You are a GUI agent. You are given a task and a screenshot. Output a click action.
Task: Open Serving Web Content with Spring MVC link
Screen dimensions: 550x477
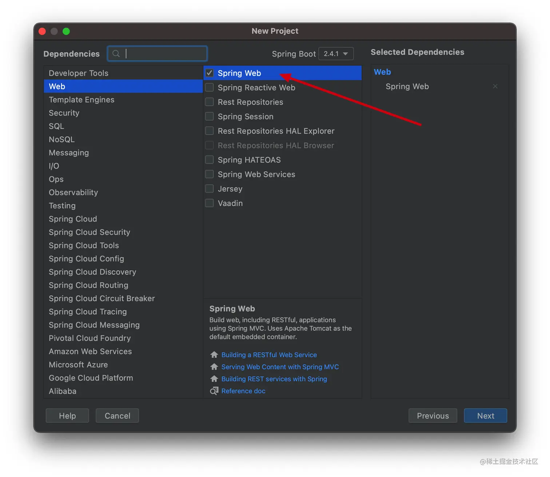[x=280, y=367]
